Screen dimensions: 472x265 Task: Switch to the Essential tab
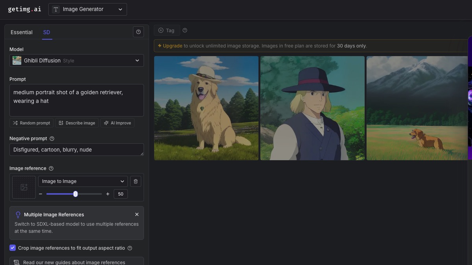tap(22, 32)
